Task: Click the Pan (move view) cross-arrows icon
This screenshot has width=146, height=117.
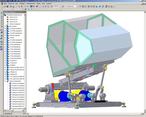Action: [80, 6]
